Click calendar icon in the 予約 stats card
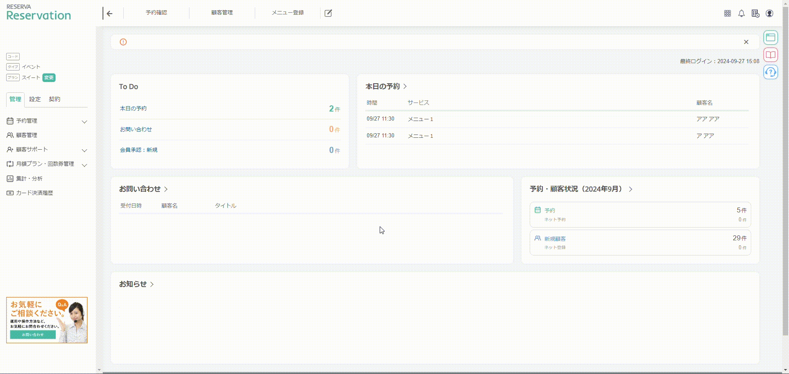The image size is (789, 374). pyautogui.click(x=538, y=210)
